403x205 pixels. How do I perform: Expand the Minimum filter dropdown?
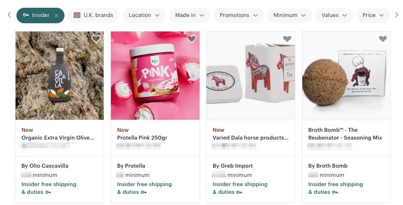pos(289,16)
